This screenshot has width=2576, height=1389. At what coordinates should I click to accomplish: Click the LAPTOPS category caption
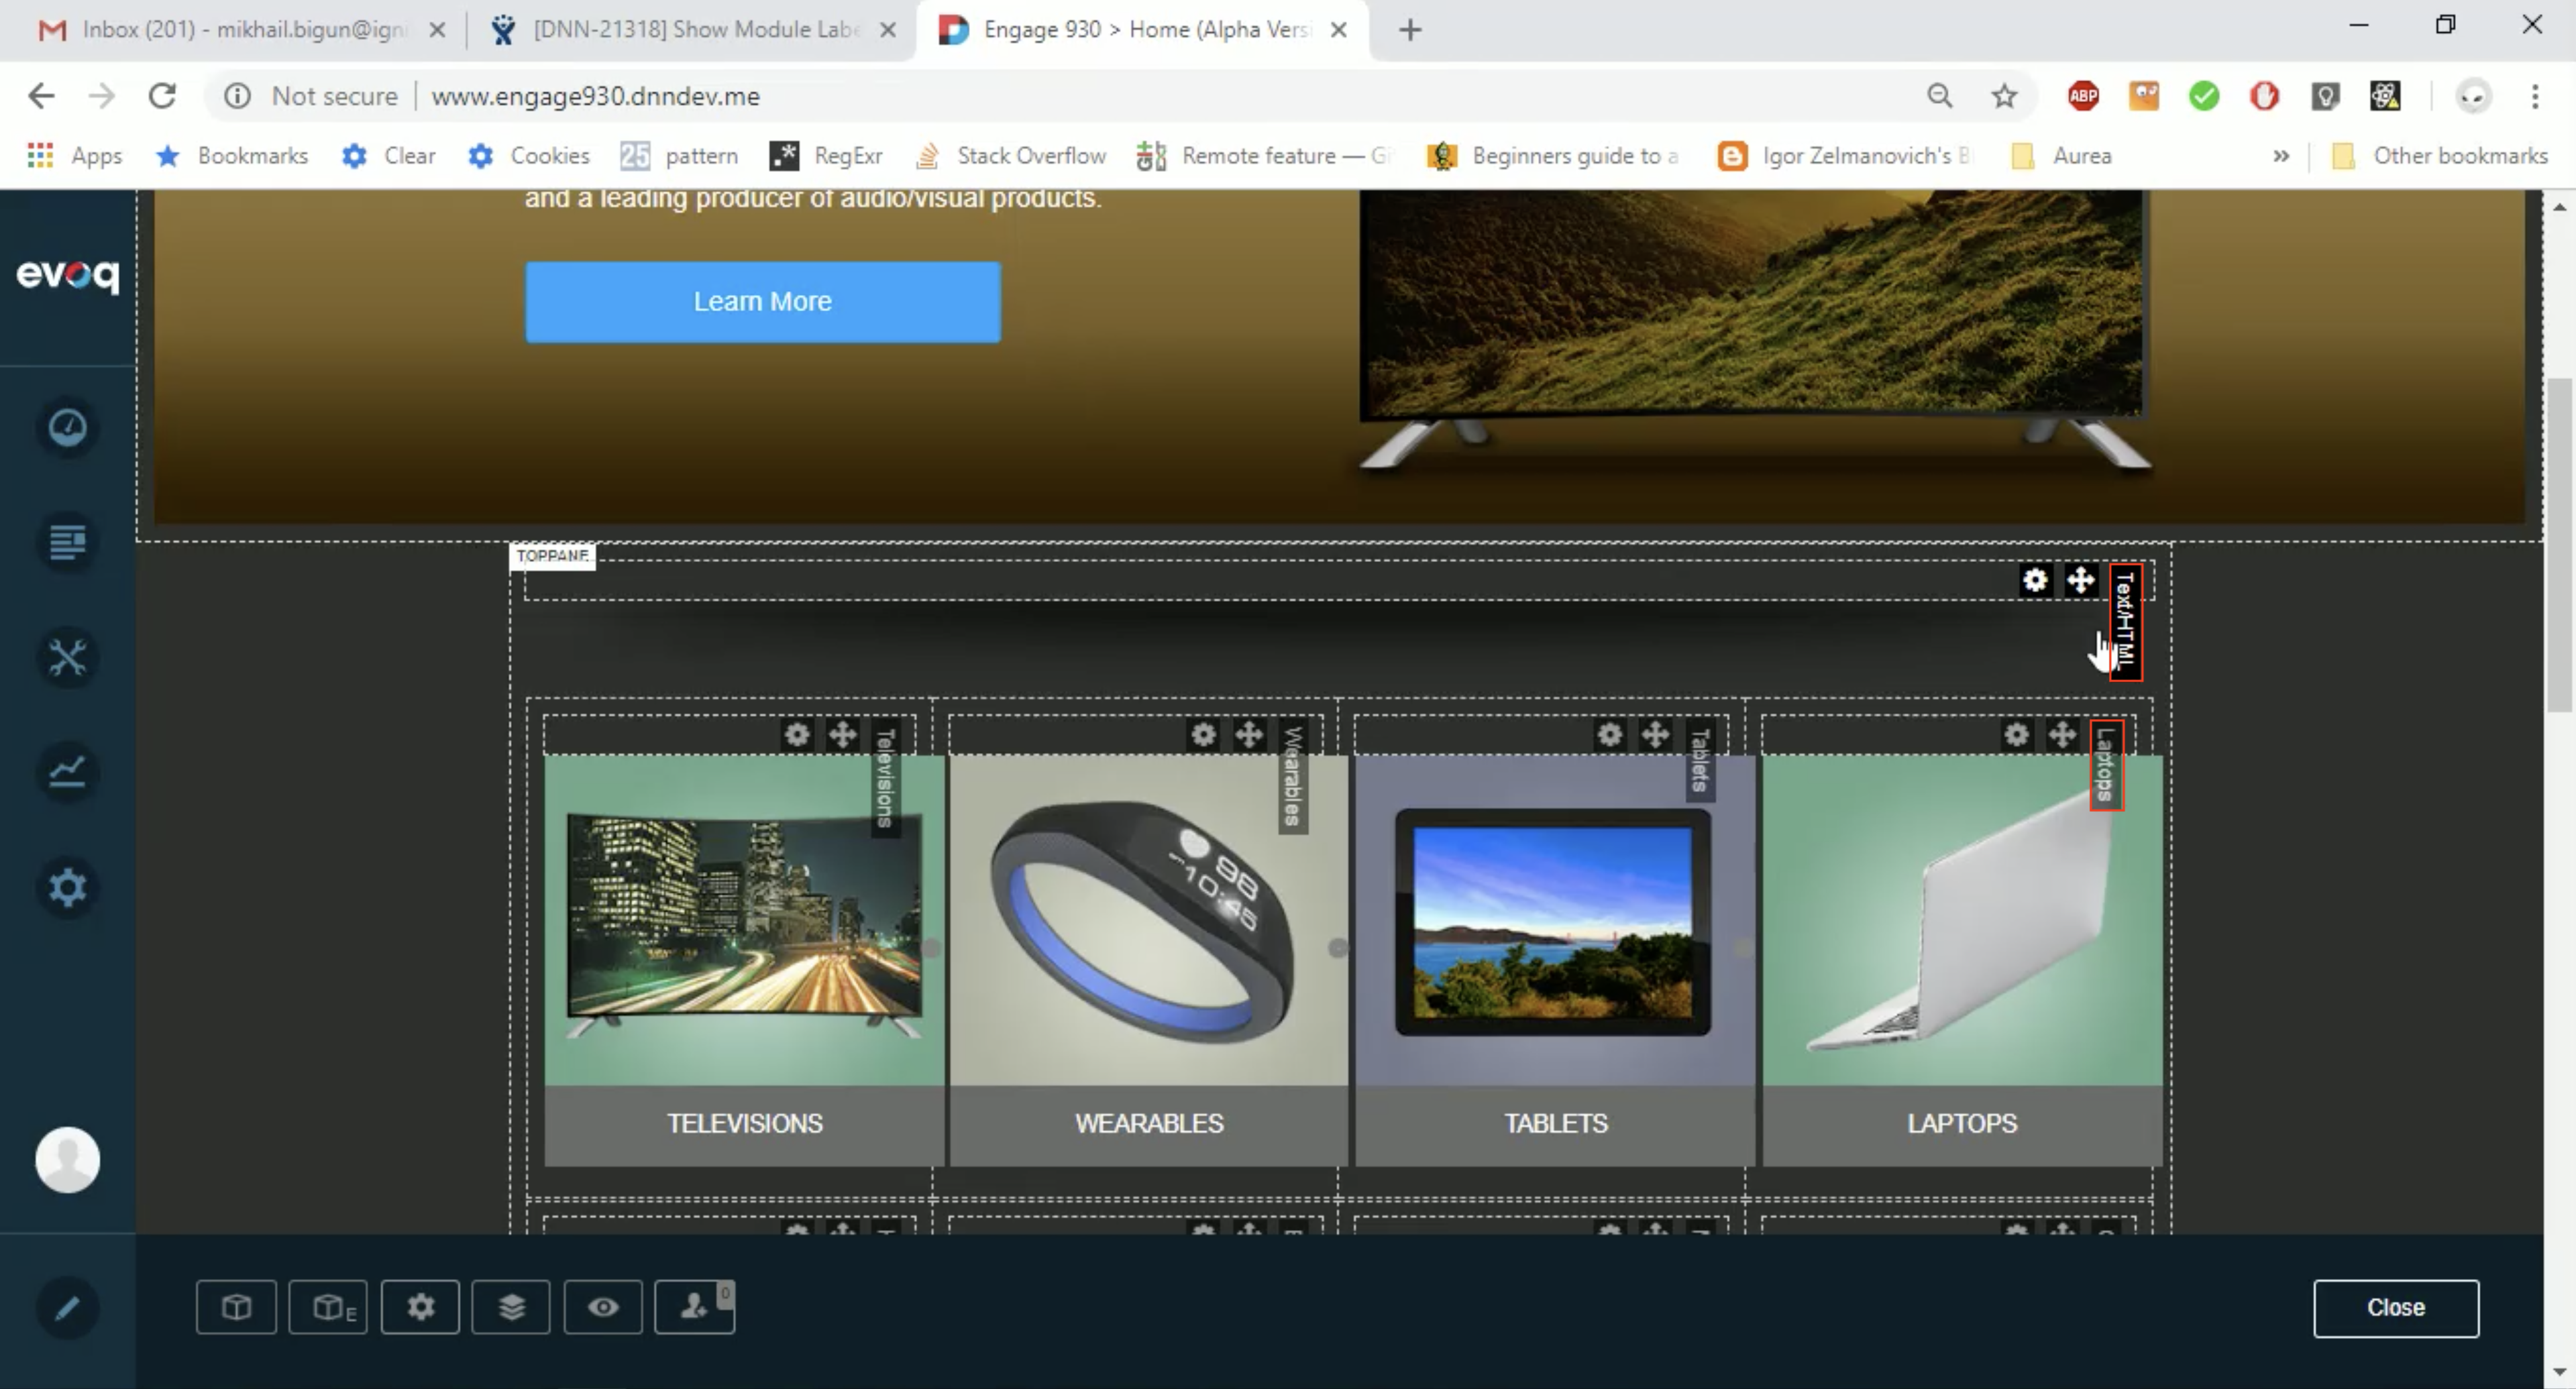click(1962, 1123)
